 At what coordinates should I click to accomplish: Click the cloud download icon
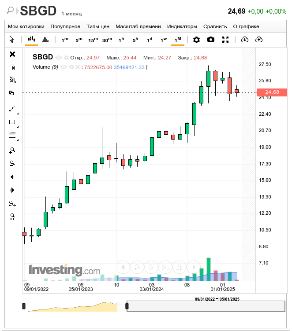pyautogui.click(x=245, y=40)
